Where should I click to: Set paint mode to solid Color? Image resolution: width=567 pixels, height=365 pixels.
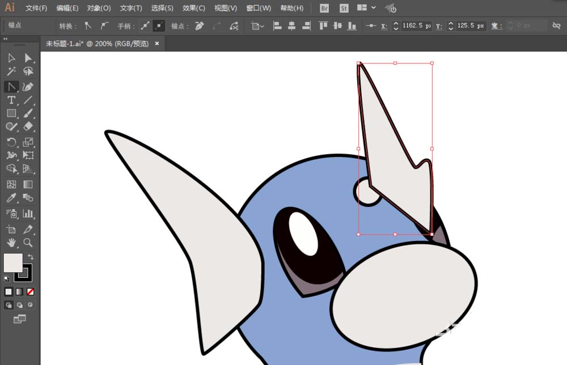pyautogui.click(x=9, y=292)
